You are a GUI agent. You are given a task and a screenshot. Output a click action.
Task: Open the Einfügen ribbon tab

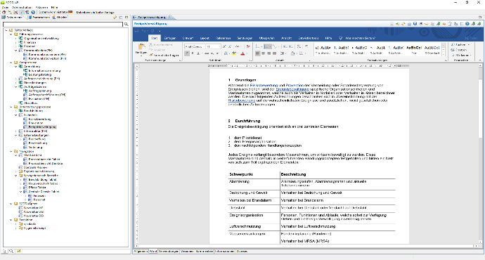pos(170,38)
